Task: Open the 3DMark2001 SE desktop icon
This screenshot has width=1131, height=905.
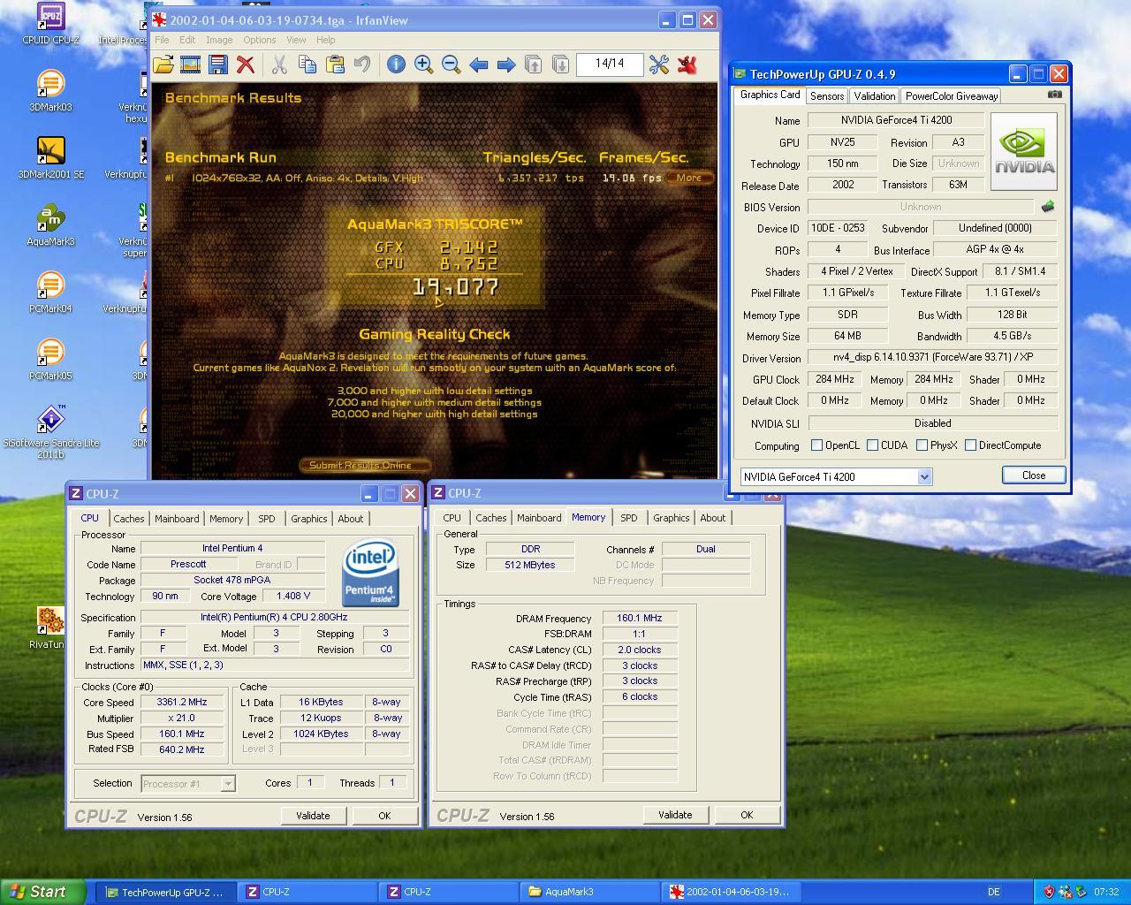Action: click(50, 158)
